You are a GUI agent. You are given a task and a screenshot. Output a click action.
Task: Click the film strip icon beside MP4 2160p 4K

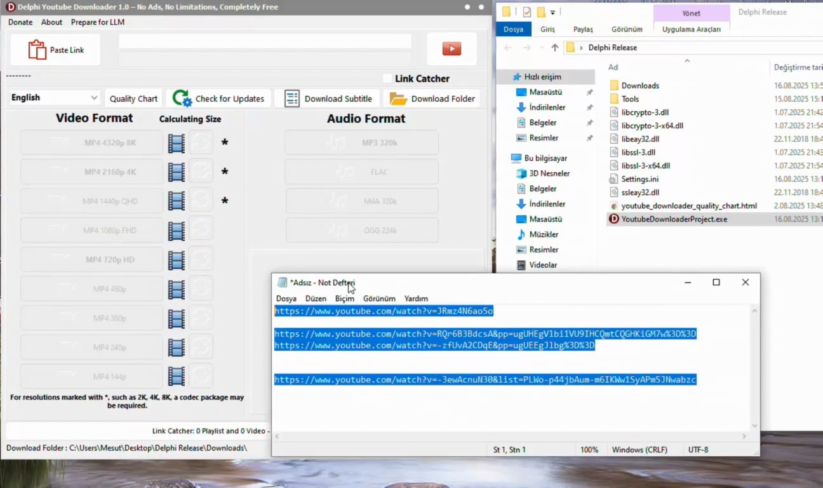(177, 172)
